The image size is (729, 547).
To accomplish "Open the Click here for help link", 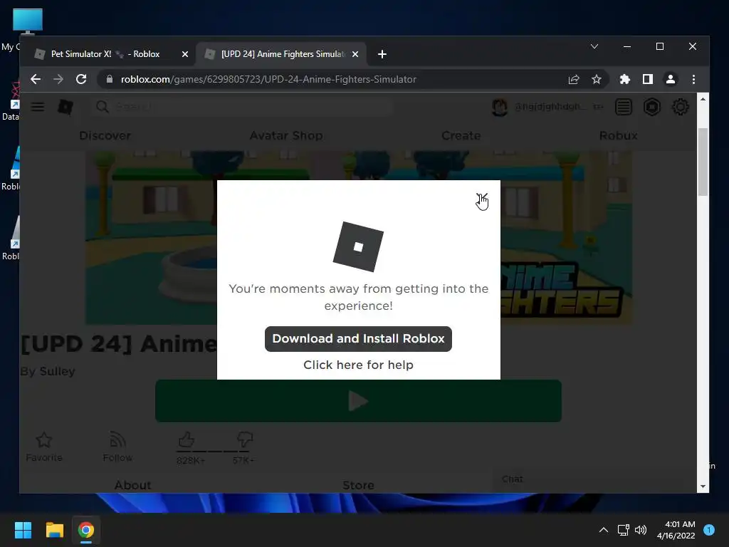I will click(358, 365).
